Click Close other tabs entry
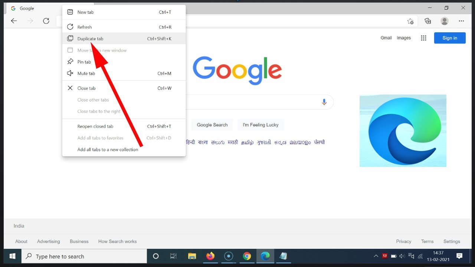The height and width of the screenshot is (267, 475). [124, 100]
